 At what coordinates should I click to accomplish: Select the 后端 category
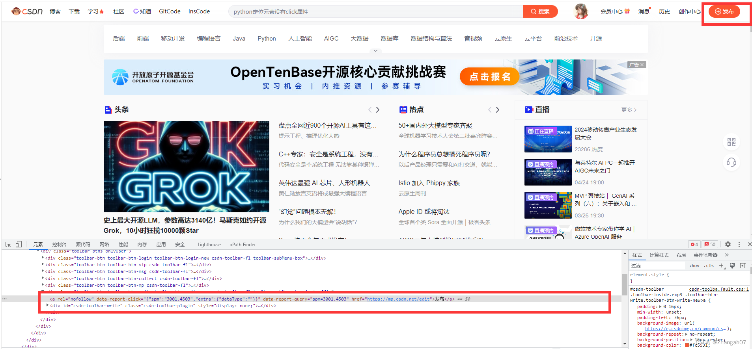(119, 38)
